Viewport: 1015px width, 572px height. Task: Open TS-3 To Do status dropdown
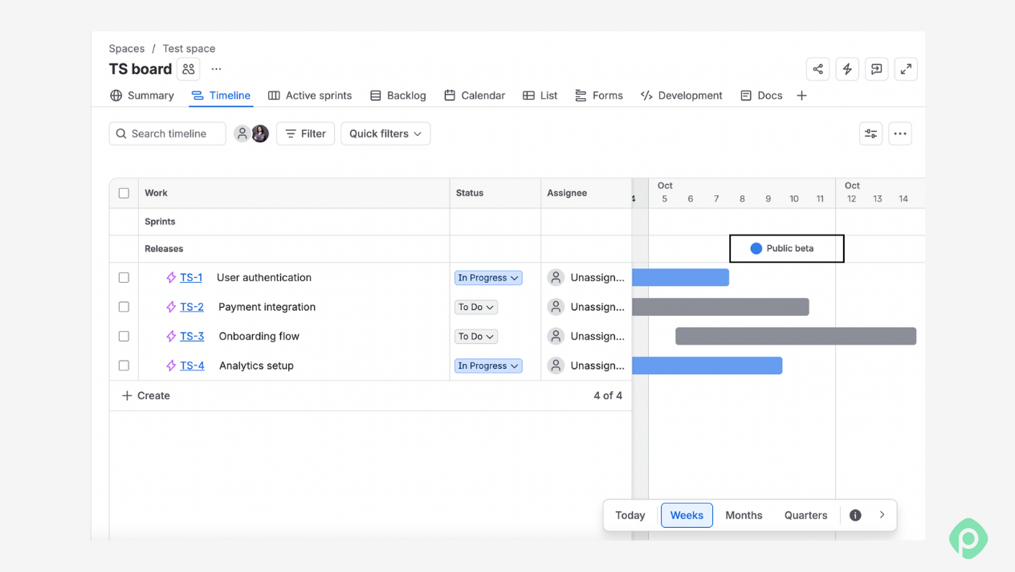(476, 336)
